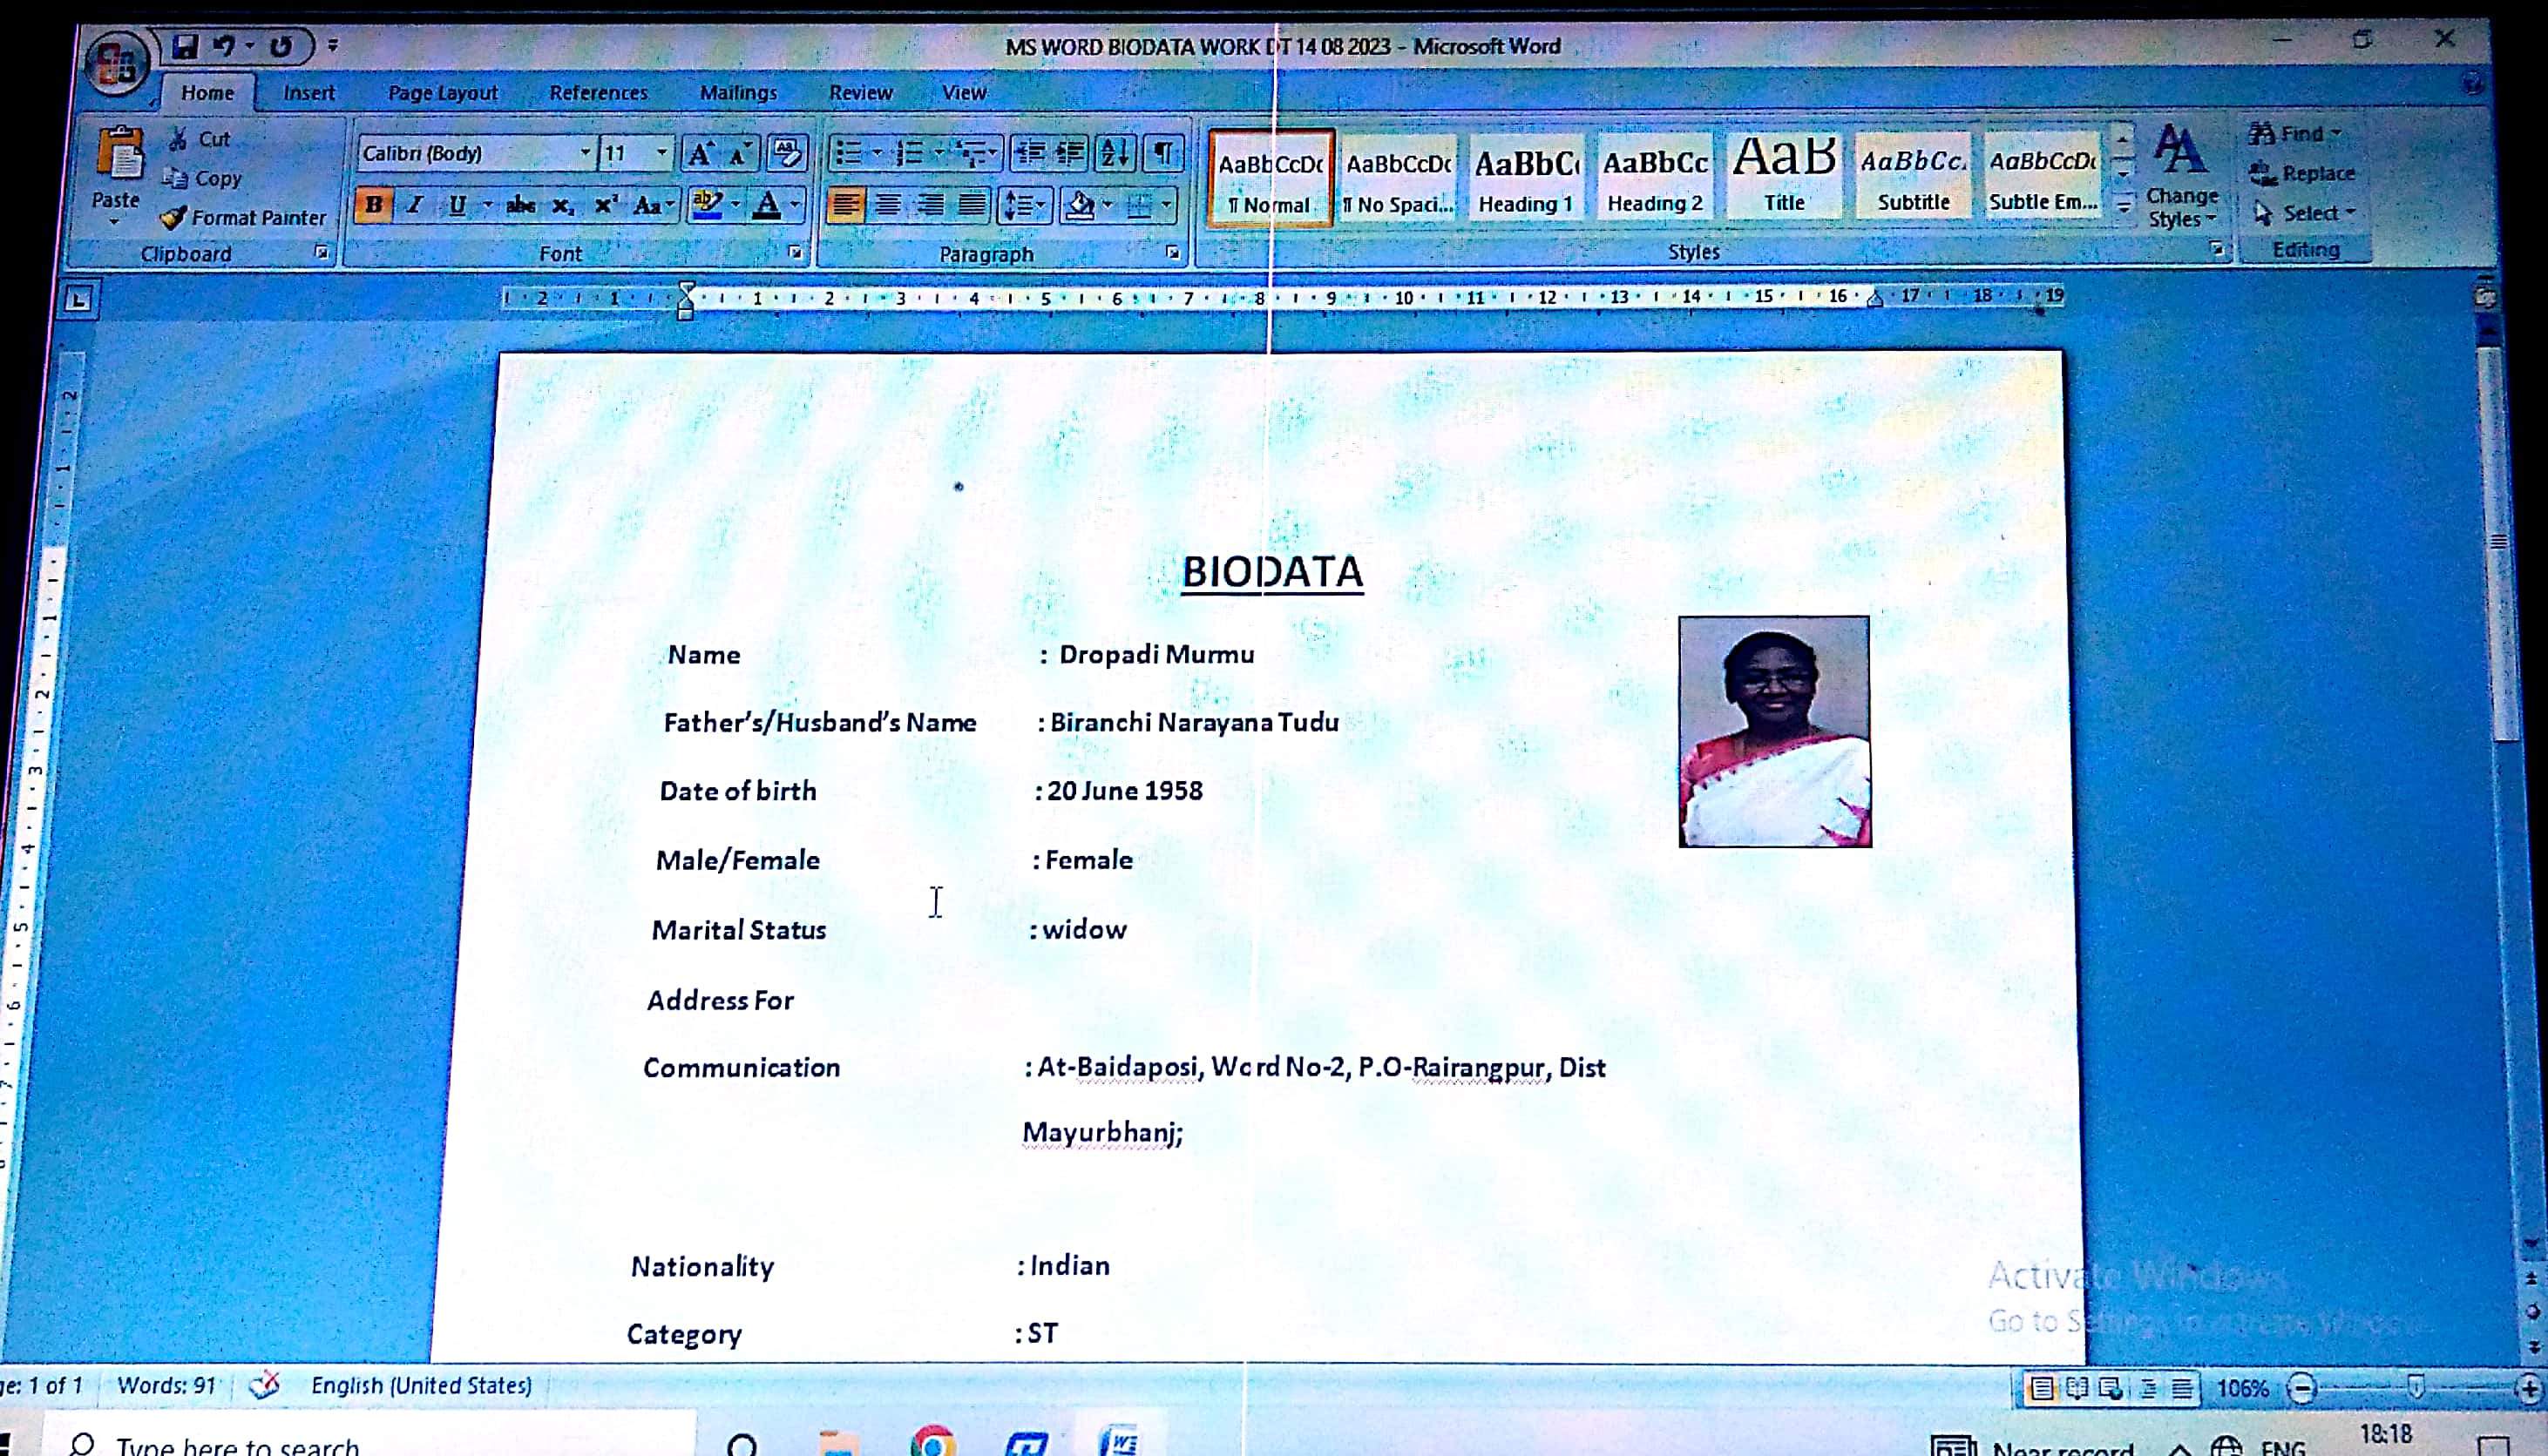
Task: Click the Sort icon in Paragraph group
Action: click(1114, 153)
